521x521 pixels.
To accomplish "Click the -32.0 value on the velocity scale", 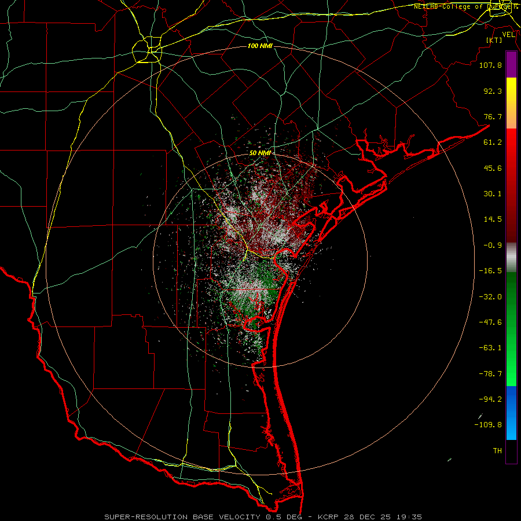I will click(490, 297).
